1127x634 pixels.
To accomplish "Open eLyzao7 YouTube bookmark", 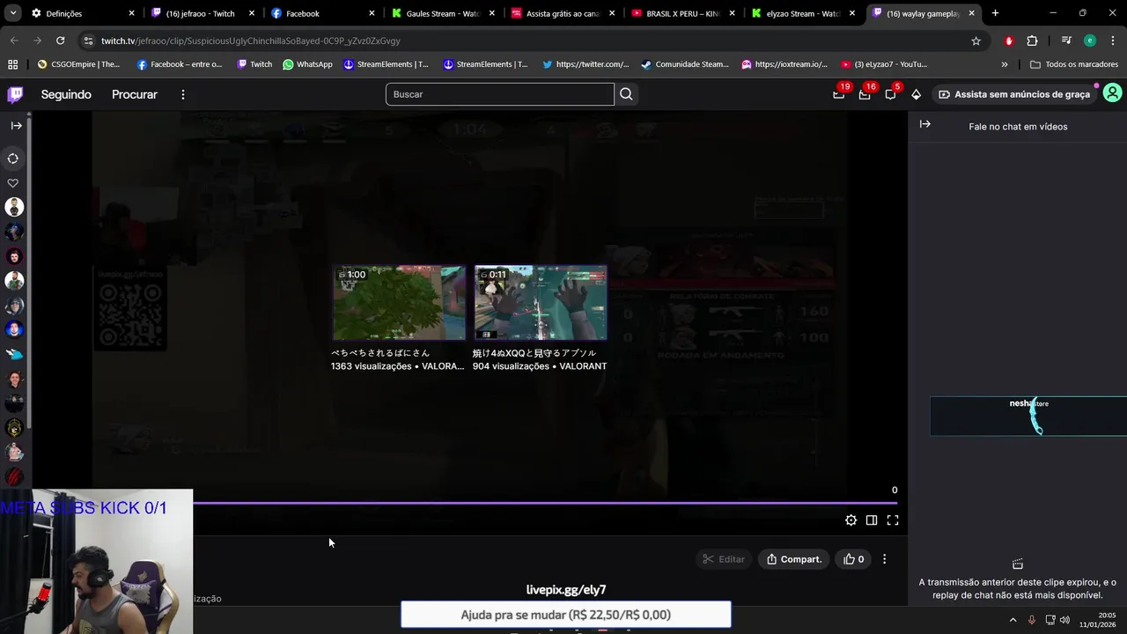I will [x=884, y=64].
